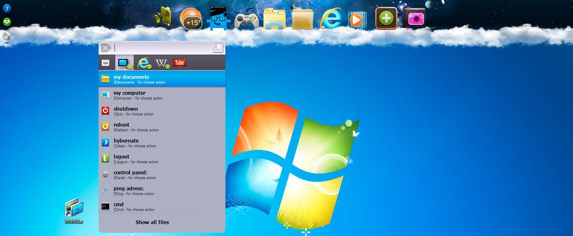Click the green plus add icon
The image size is (573, 236).
[386, 19]
